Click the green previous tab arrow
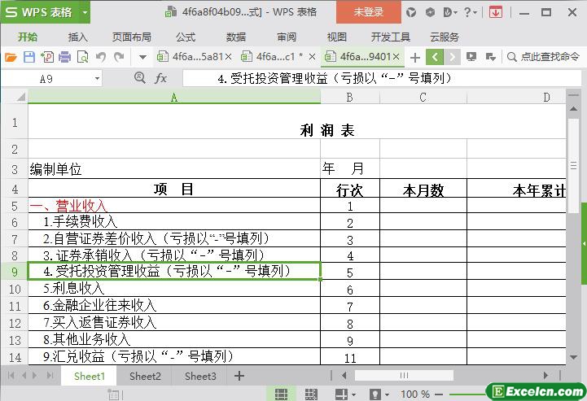The image size is (587, 401). click(435, 57)
